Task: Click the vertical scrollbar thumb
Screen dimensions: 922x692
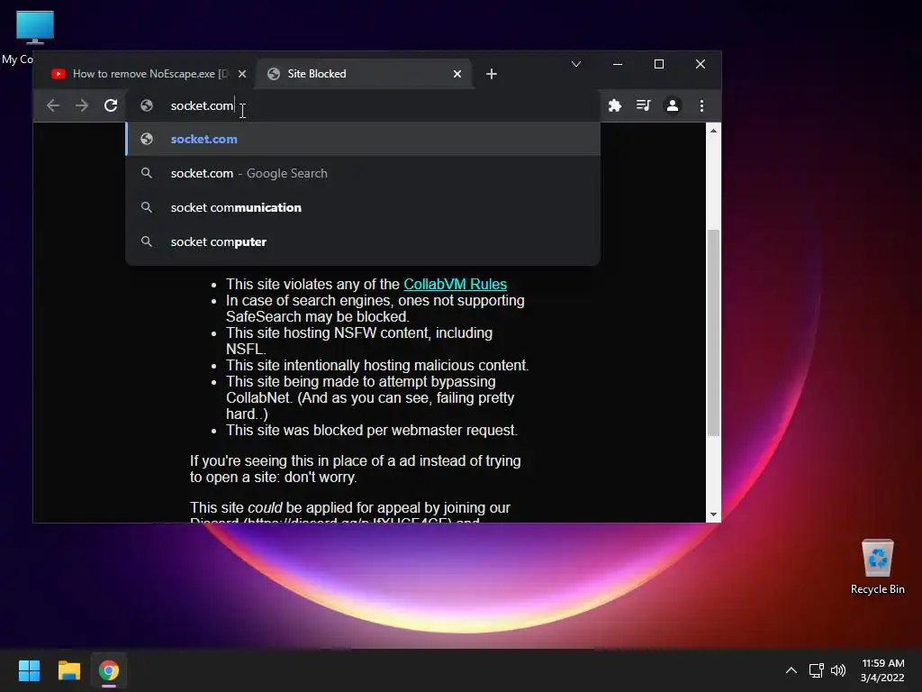Action: pos(713,333)
